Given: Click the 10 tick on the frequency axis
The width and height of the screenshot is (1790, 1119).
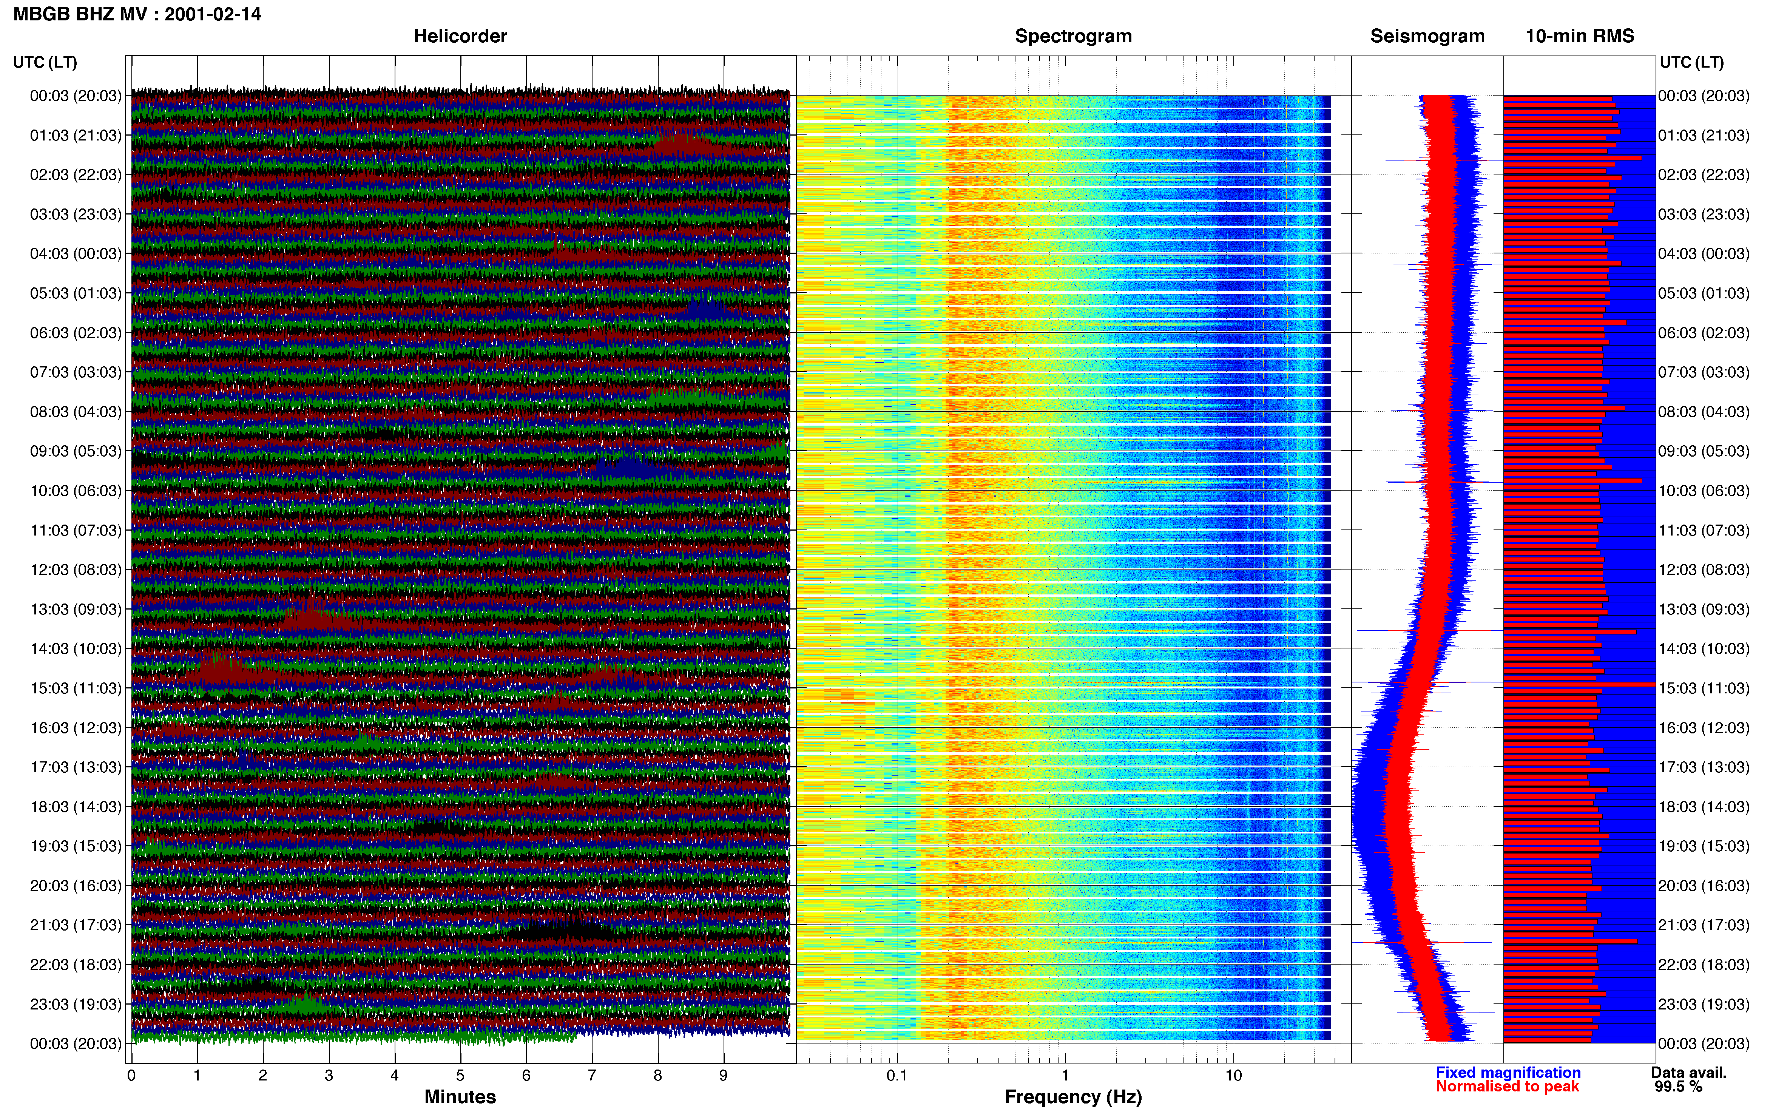Looking at the screenshot, I should pos(1233,1075).
